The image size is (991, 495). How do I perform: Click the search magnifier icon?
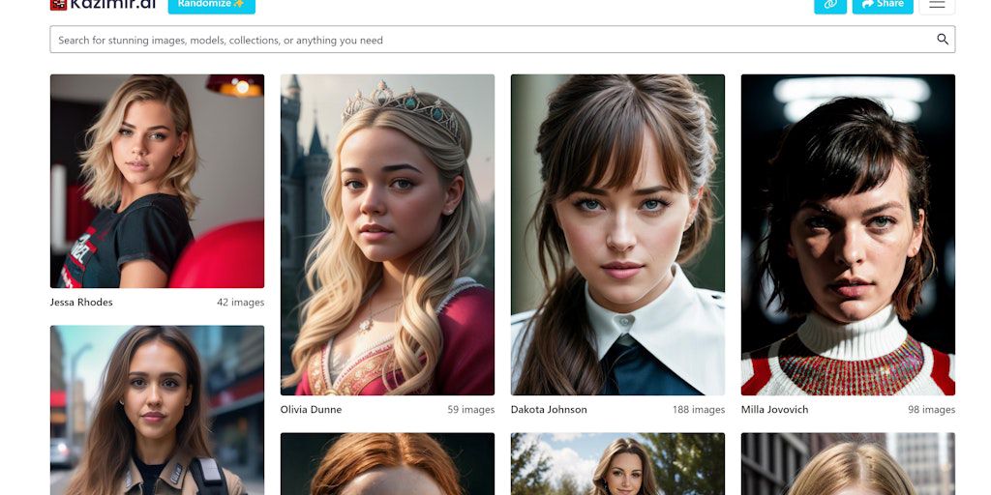(x=943, y=39)
